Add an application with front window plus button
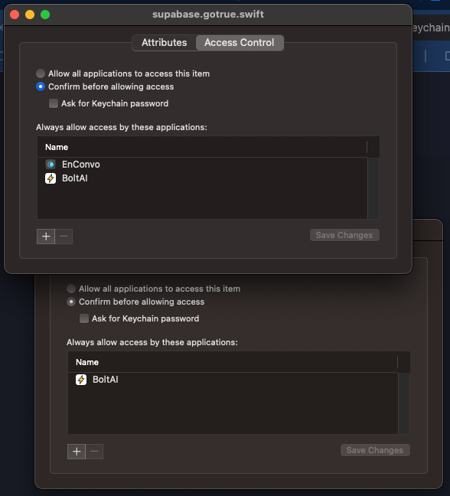450x496 pixels. pyautogui.click(x=46, y=237)
